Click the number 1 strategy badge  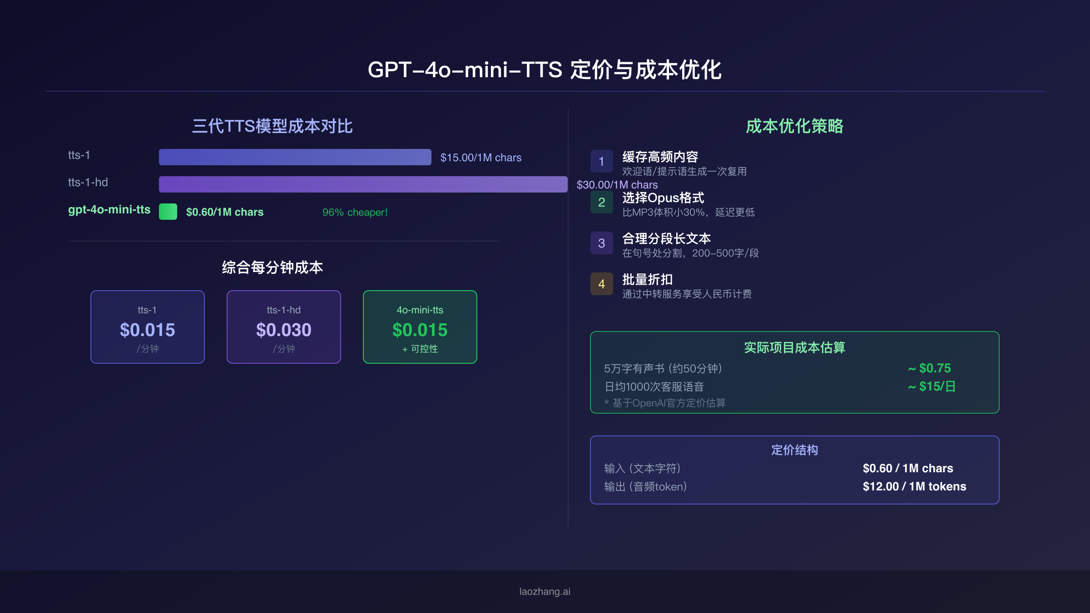[601, 161]
